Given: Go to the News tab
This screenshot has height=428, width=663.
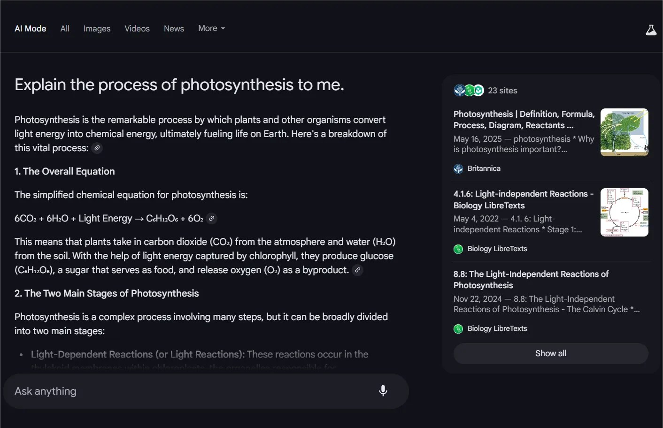Looking at the screenshot, I should 174,29.
